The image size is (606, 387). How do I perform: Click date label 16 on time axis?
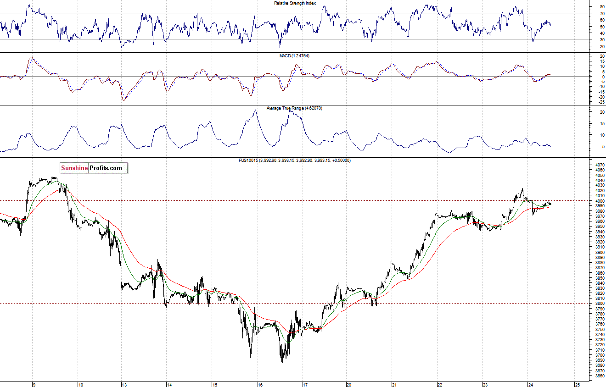[x=260, y=384]
